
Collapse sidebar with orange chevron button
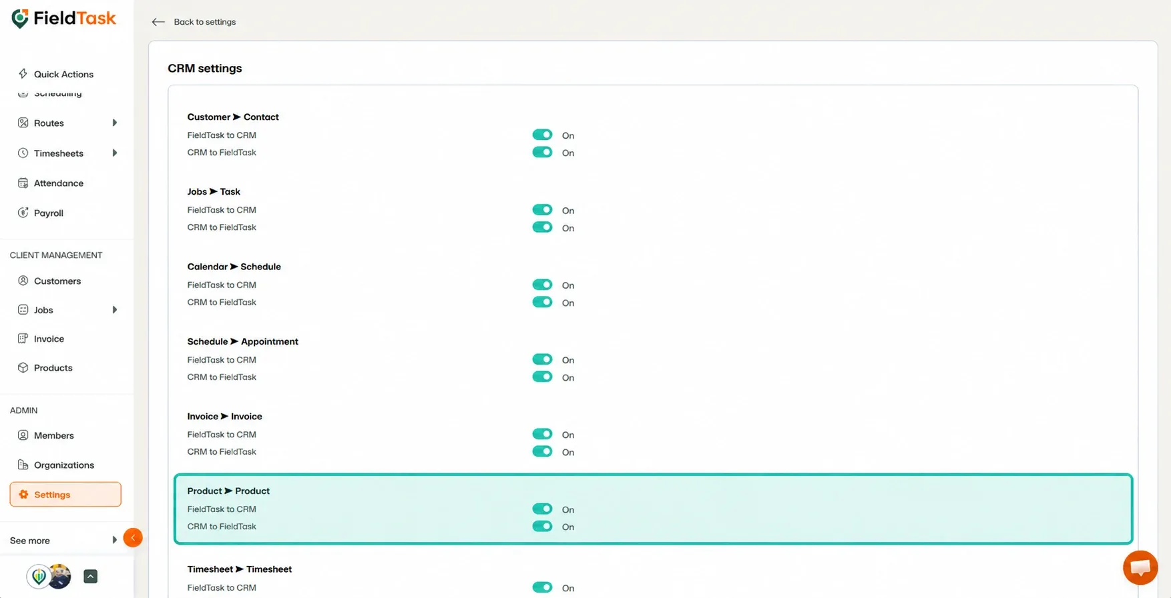(x=133, y=537)
